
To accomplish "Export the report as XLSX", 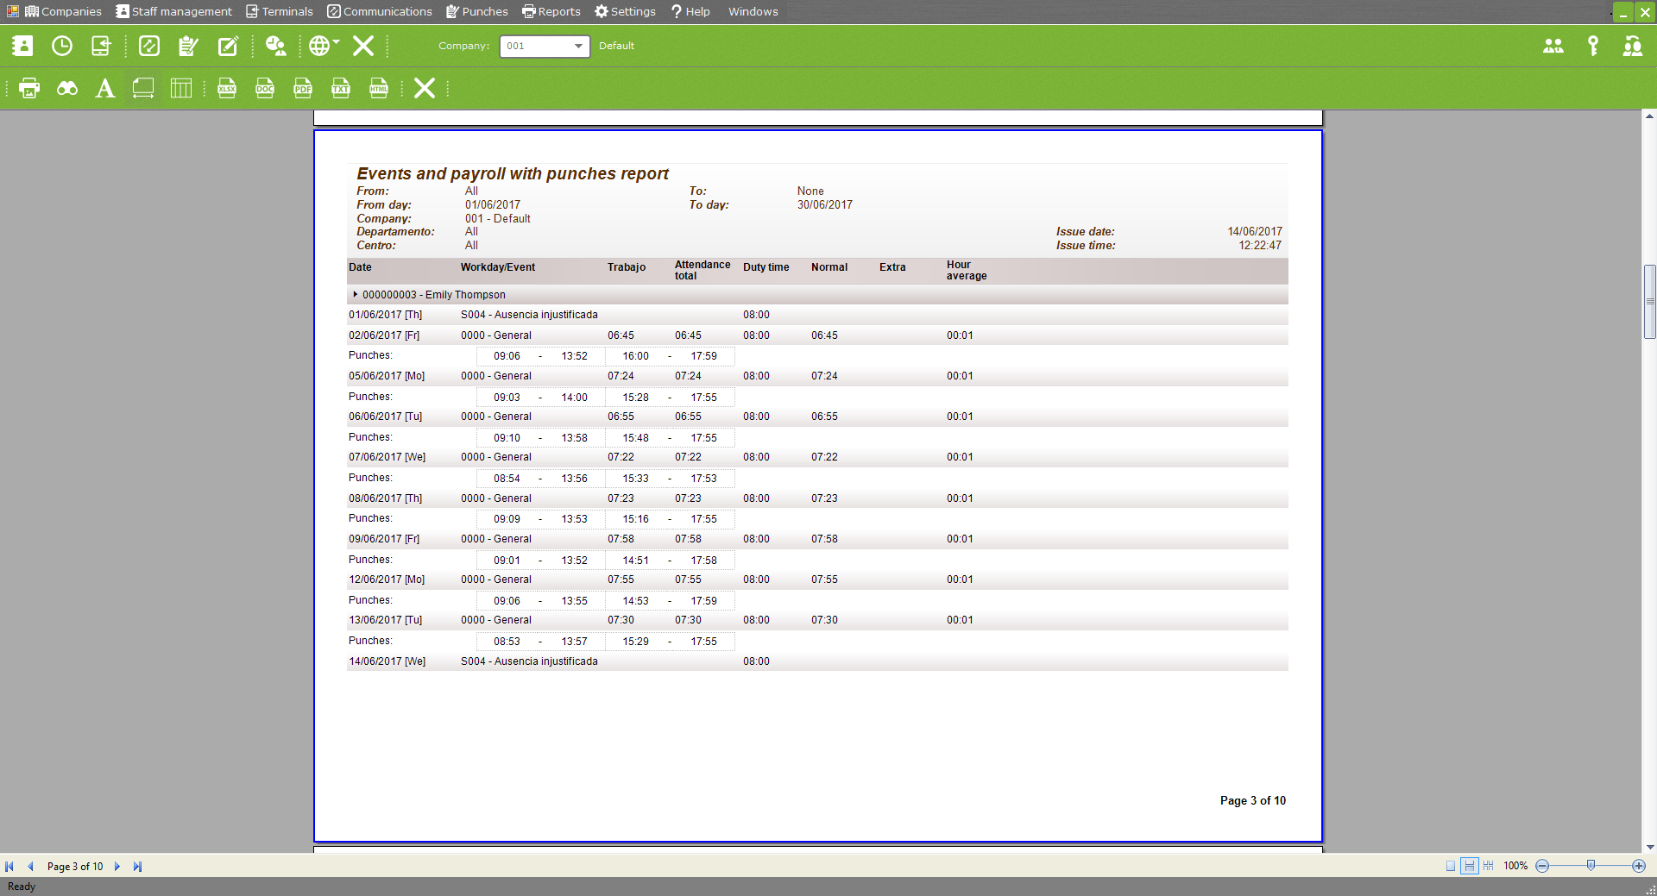I will [226, 88].
